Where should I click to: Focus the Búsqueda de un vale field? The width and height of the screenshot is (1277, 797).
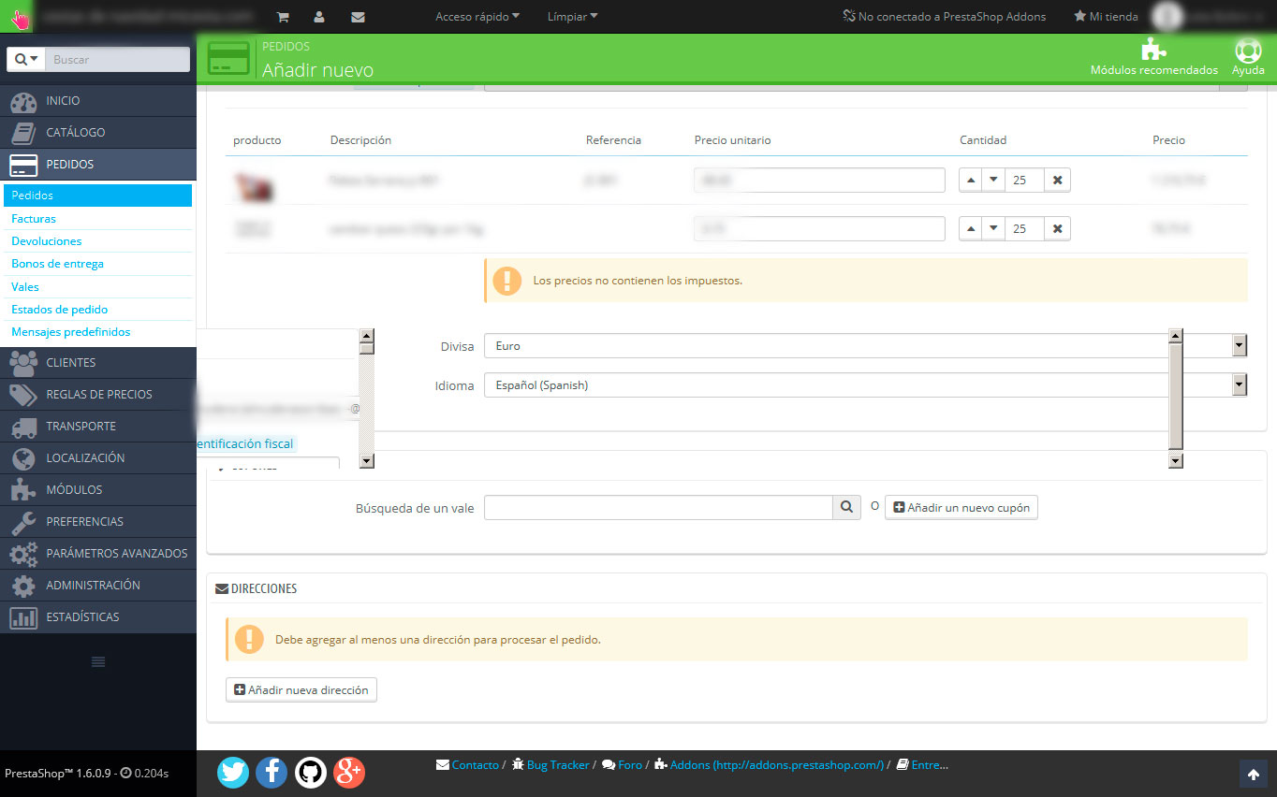[x=658, y=507]
